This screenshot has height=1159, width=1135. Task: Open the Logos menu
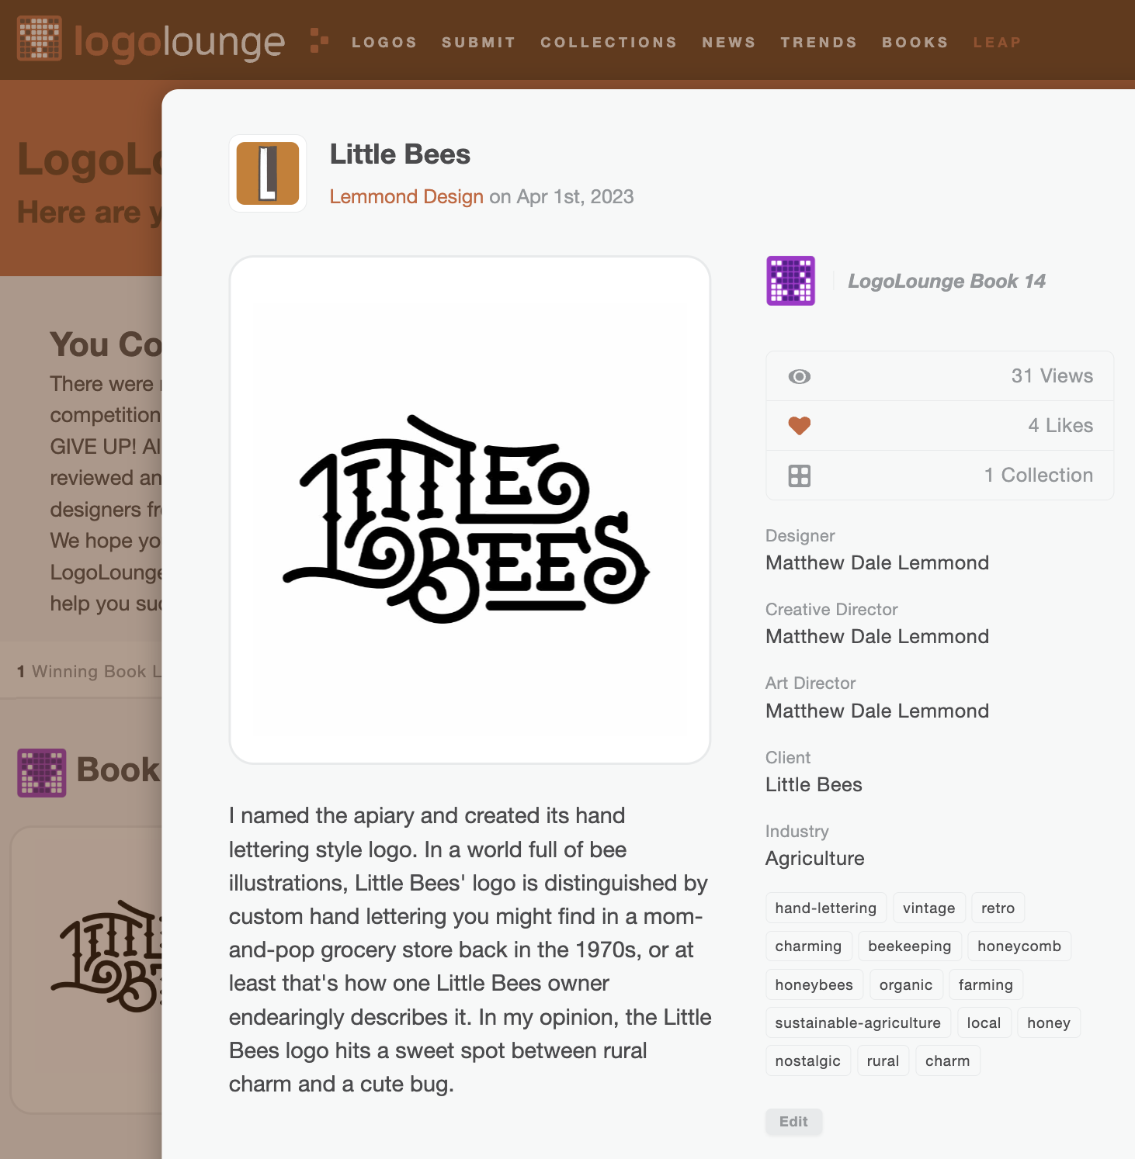384,43
